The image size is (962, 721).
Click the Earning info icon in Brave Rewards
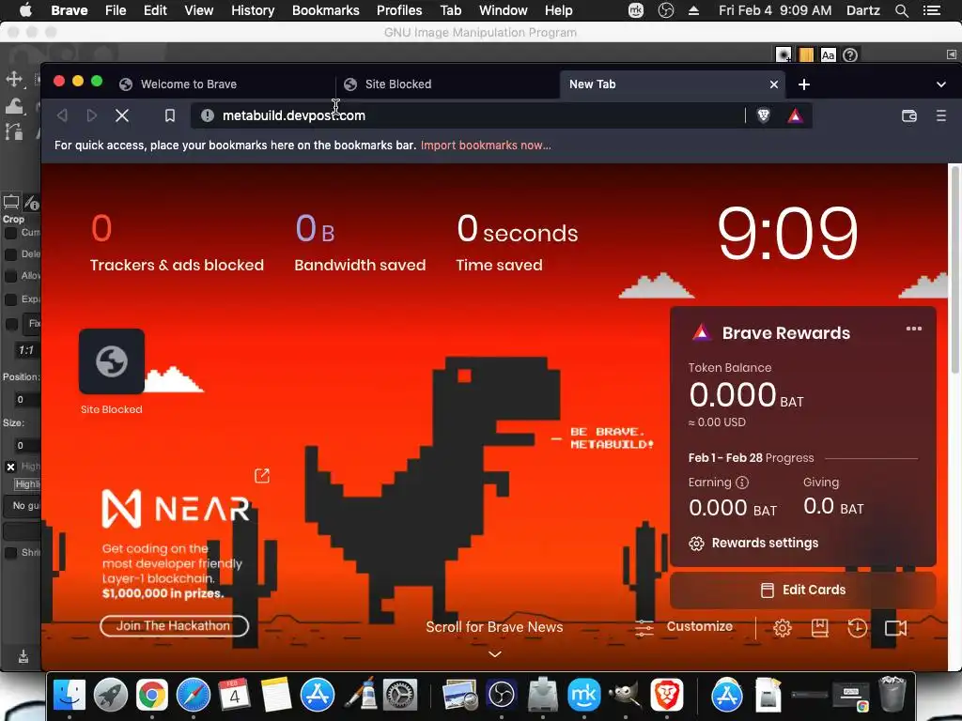(742, 483)
